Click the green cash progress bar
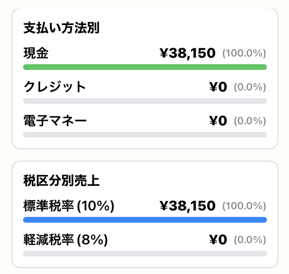This screenshot has width=289, height=274. coord(144,67)
